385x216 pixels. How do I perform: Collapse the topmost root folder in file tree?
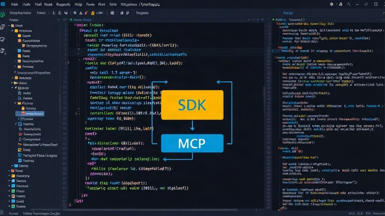[9, 25]
